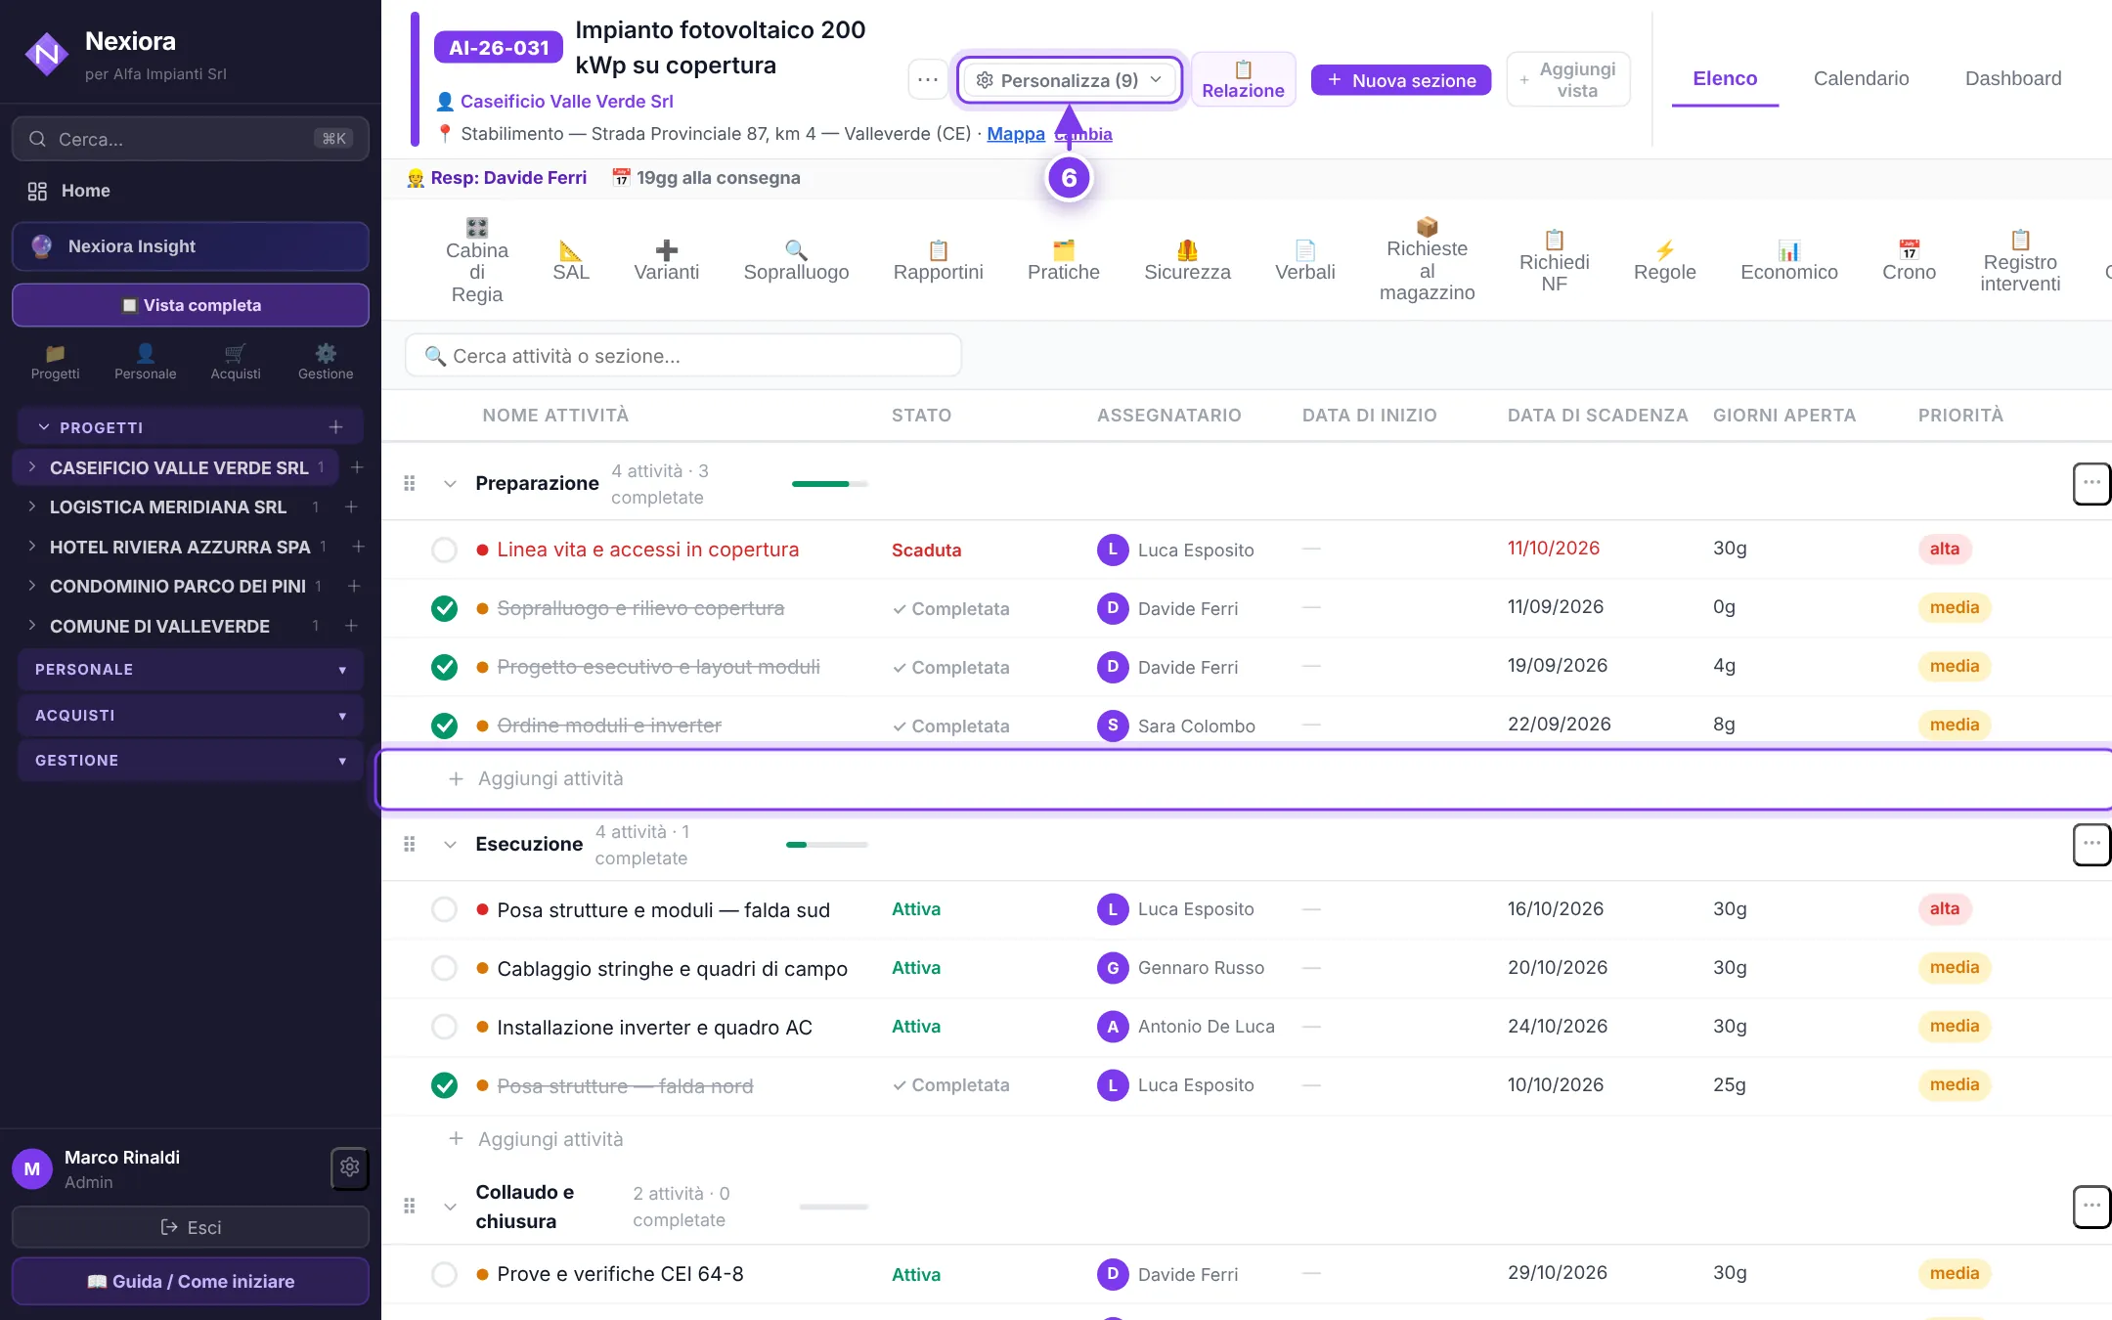This screenshot has height=1320, width=2112.
Task: Open the Acquisti cart shortcut icon
Action: click(x=236, y=362)
